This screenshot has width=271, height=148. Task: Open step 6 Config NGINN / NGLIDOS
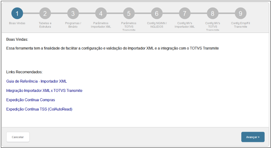(x=157, y=13)
